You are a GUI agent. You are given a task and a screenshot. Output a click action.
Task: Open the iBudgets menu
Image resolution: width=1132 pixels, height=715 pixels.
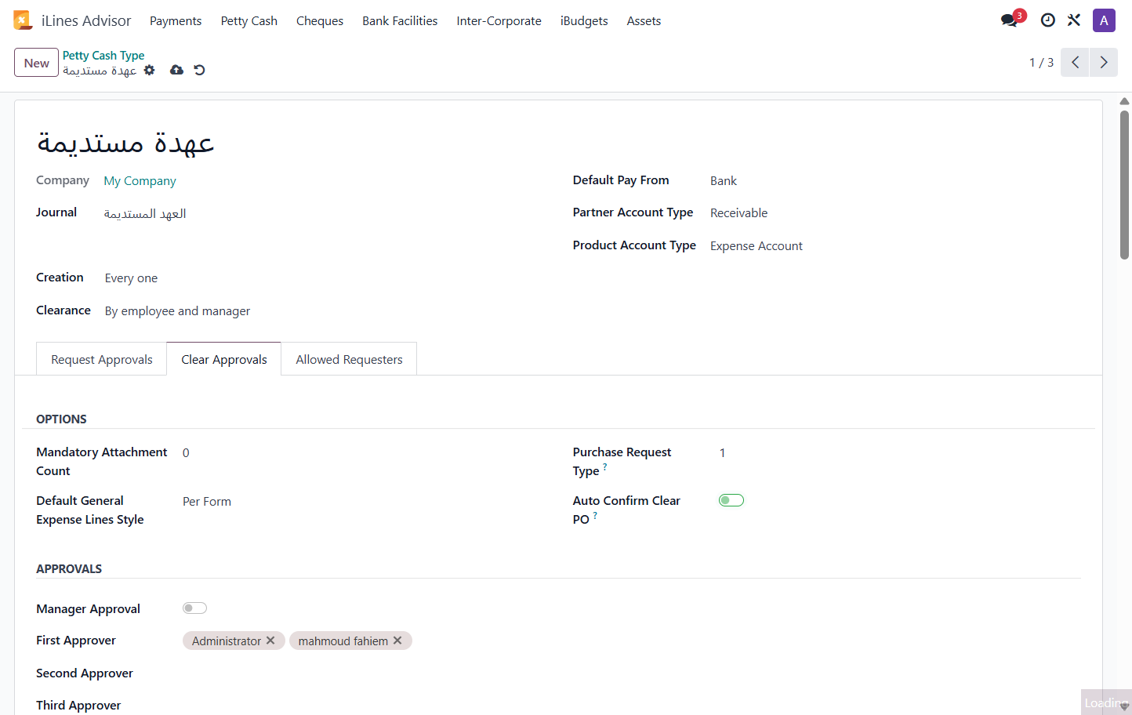click(584, 21)
